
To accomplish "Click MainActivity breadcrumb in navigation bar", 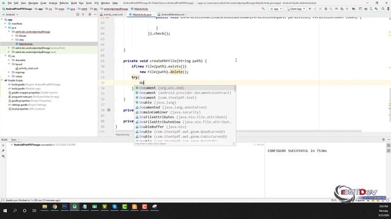I will tap(139, 9).
